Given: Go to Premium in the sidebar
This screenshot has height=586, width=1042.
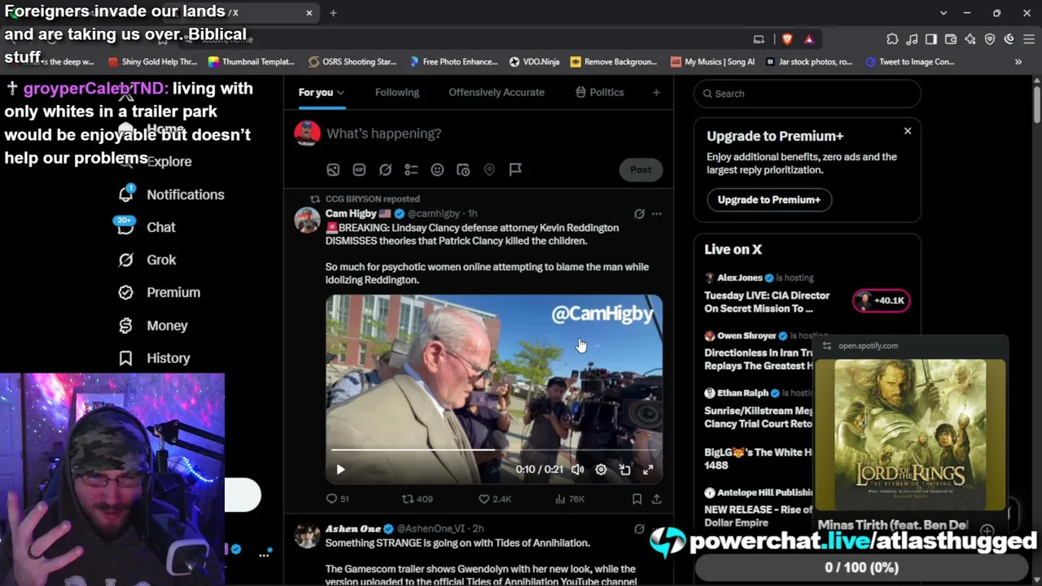Looking at the screenshot, I should coord(159,292).
